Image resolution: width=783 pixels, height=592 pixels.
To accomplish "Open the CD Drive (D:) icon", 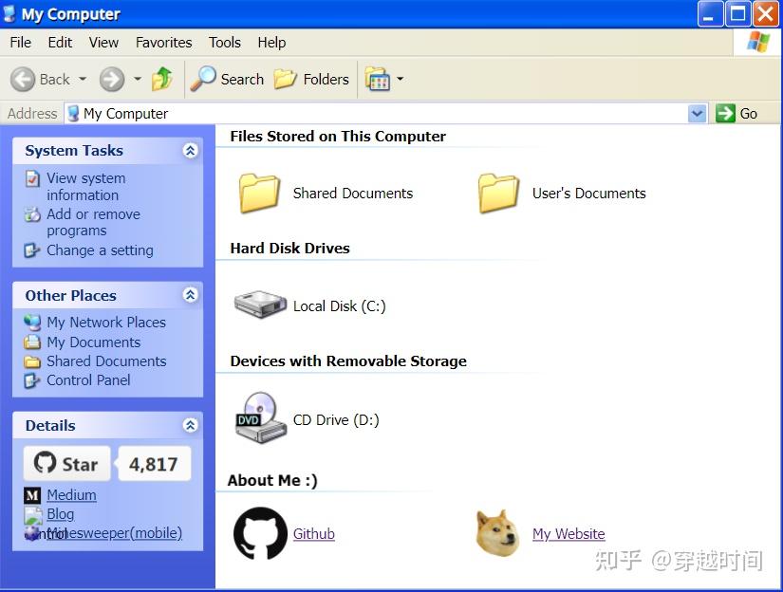I will (x=258, y=418).
